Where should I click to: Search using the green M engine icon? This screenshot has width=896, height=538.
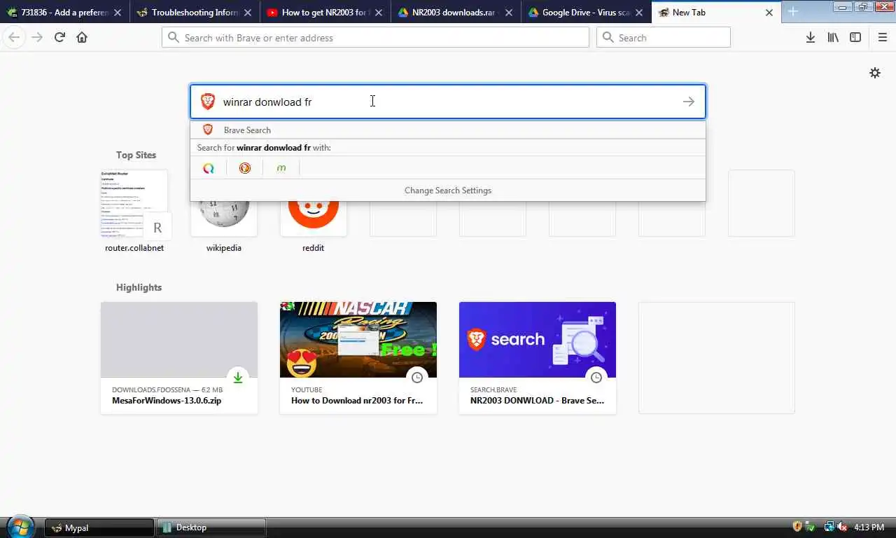pyautogui.click(x=281, y=168)
